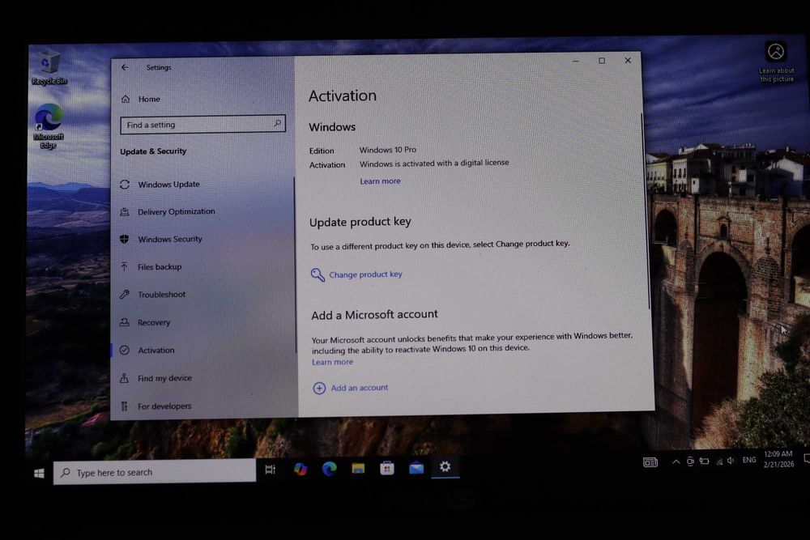Screen dimensions: 810x540
Task: Click the key icon beside Change product key
Action: 318,274
